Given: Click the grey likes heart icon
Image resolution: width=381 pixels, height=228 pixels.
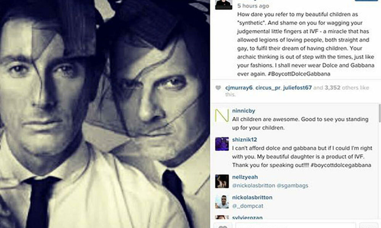Looking at the screenshot, I should pyautogui.click(x=218, y=88).
